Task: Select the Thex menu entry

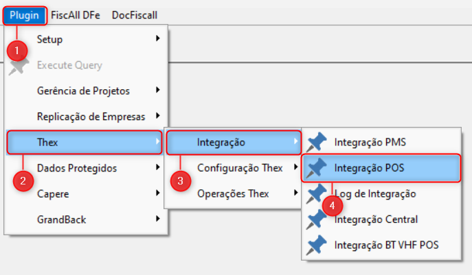Action: [x=47, y=142]
